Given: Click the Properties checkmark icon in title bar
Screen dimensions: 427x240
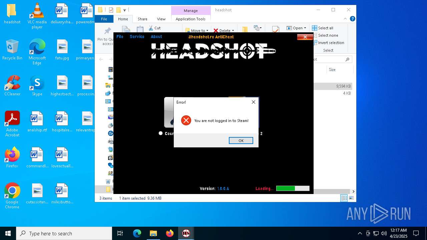Looking at the screenshot, I should (111, 10).
